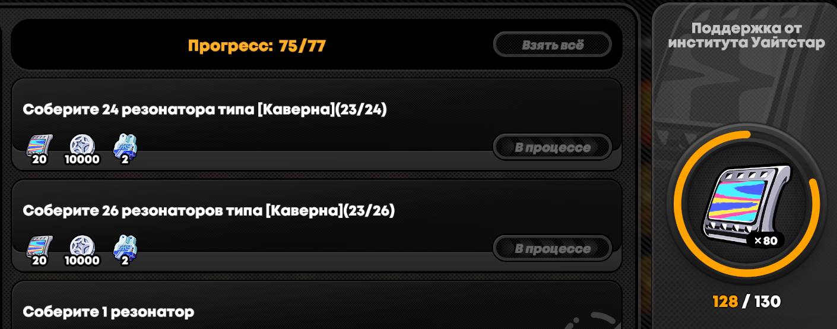The image size is (837, 329).
Task: Select the task 'Соберите 24 резонатора типа [Каверна]'
Action: point(317,125)
